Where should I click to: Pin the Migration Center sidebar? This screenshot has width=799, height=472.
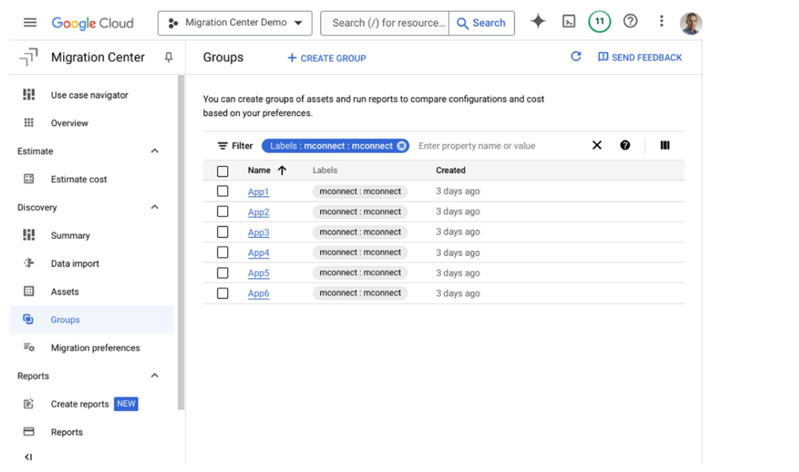click(168, 58)
